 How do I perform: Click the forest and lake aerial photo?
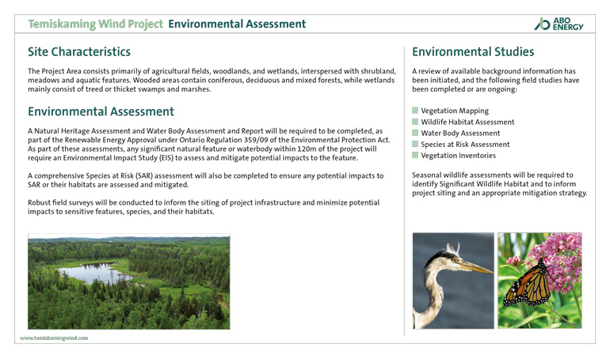tap(128, 281)
